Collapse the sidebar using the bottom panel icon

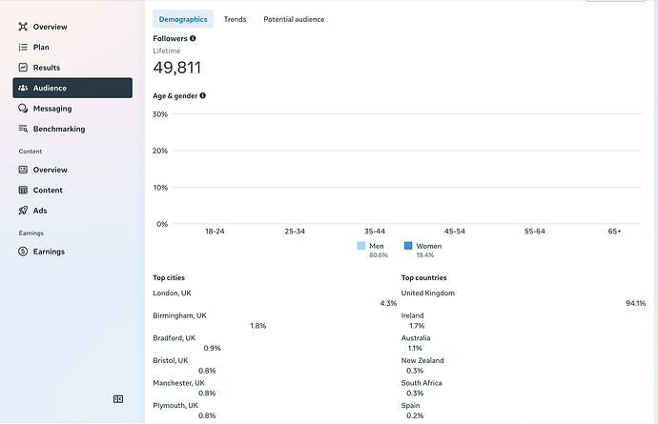click(118, 399)
